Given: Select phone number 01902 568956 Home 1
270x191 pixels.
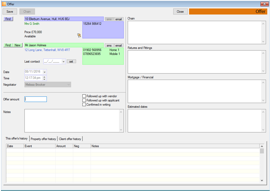Looking at the screenshot, I should point(101,50).
